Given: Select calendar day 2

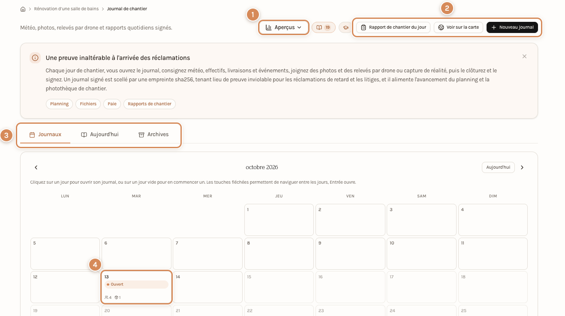Looking at the screenshot, I should [x=350, y=220].
